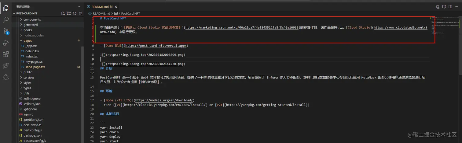Viewport: 462px width, 143px height.
Task: Place cursor on 'yarn install' line
Action: pos(111,127)
